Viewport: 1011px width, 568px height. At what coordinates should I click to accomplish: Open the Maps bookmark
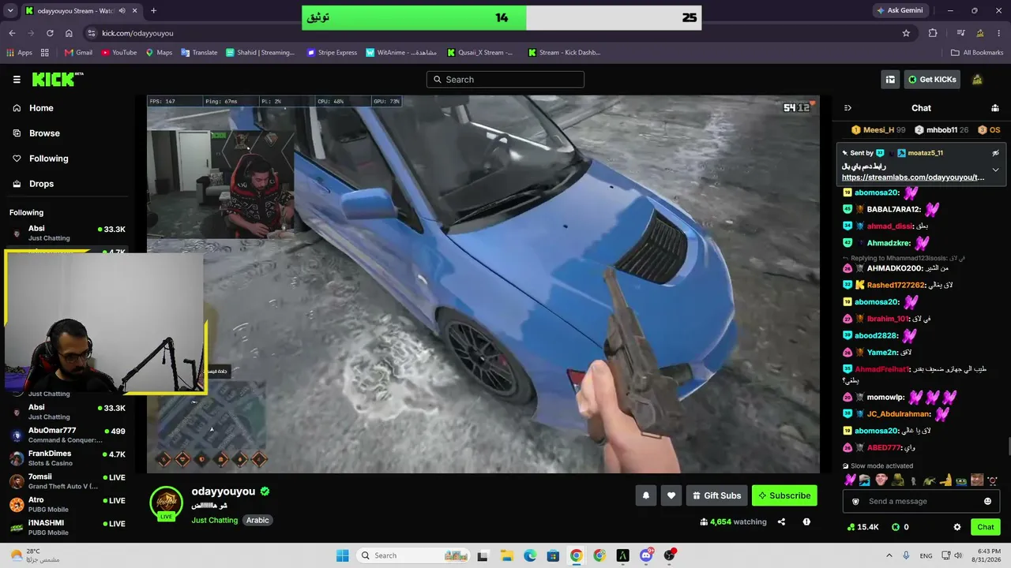coord(159,53)
